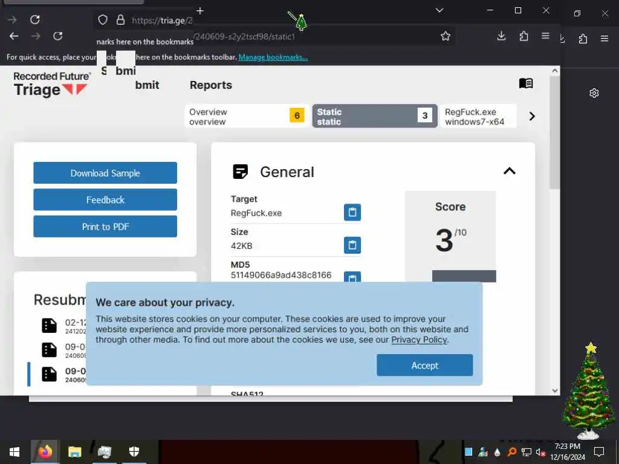Click the page scrollbar up arrow
619x464 pixels.
coord(555,71)
